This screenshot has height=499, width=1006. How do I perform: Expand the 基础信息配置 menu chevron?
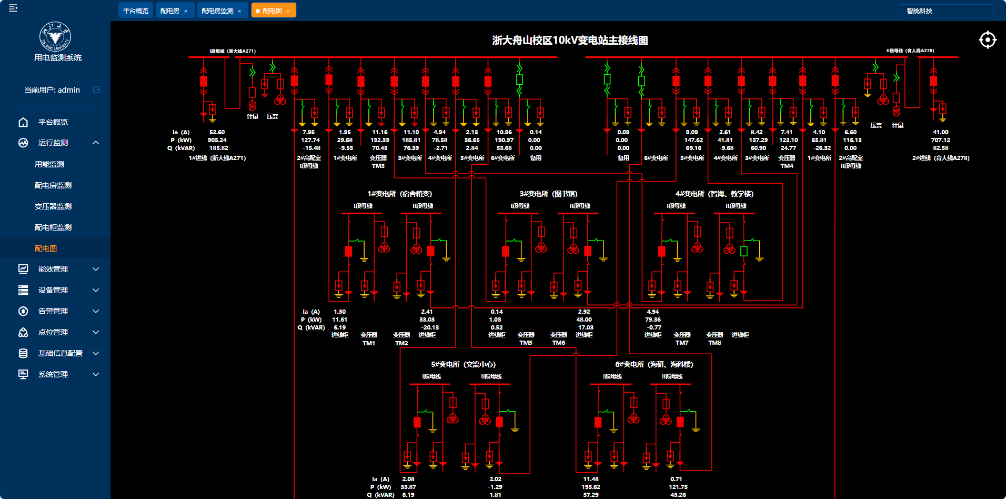coord(96,353)
